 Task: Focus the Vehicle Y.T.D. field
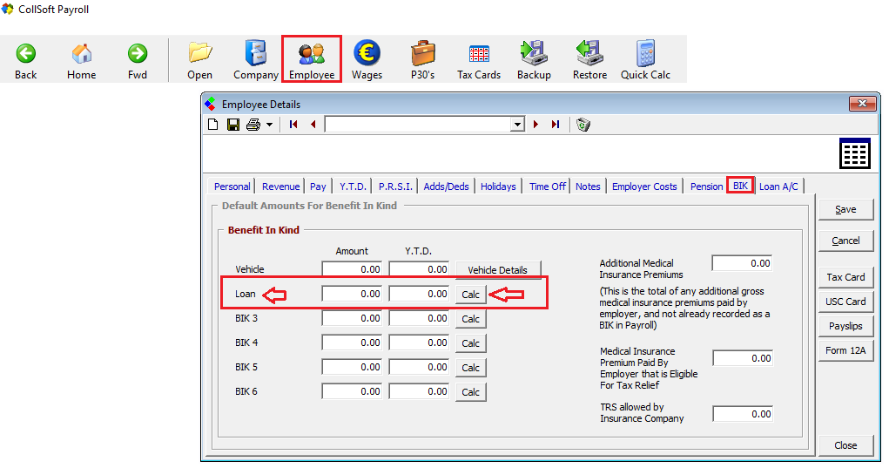tap(419, 269)
